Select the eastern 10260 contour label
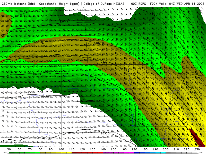This screenshot has width=206, height=154. pos(100,43)
